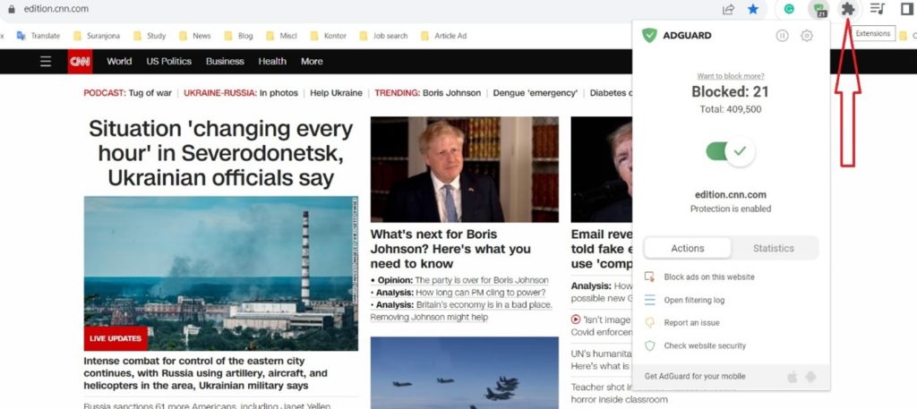Open Health section
The height and width of the screenshot is (409, 917).
coord(272,62)
